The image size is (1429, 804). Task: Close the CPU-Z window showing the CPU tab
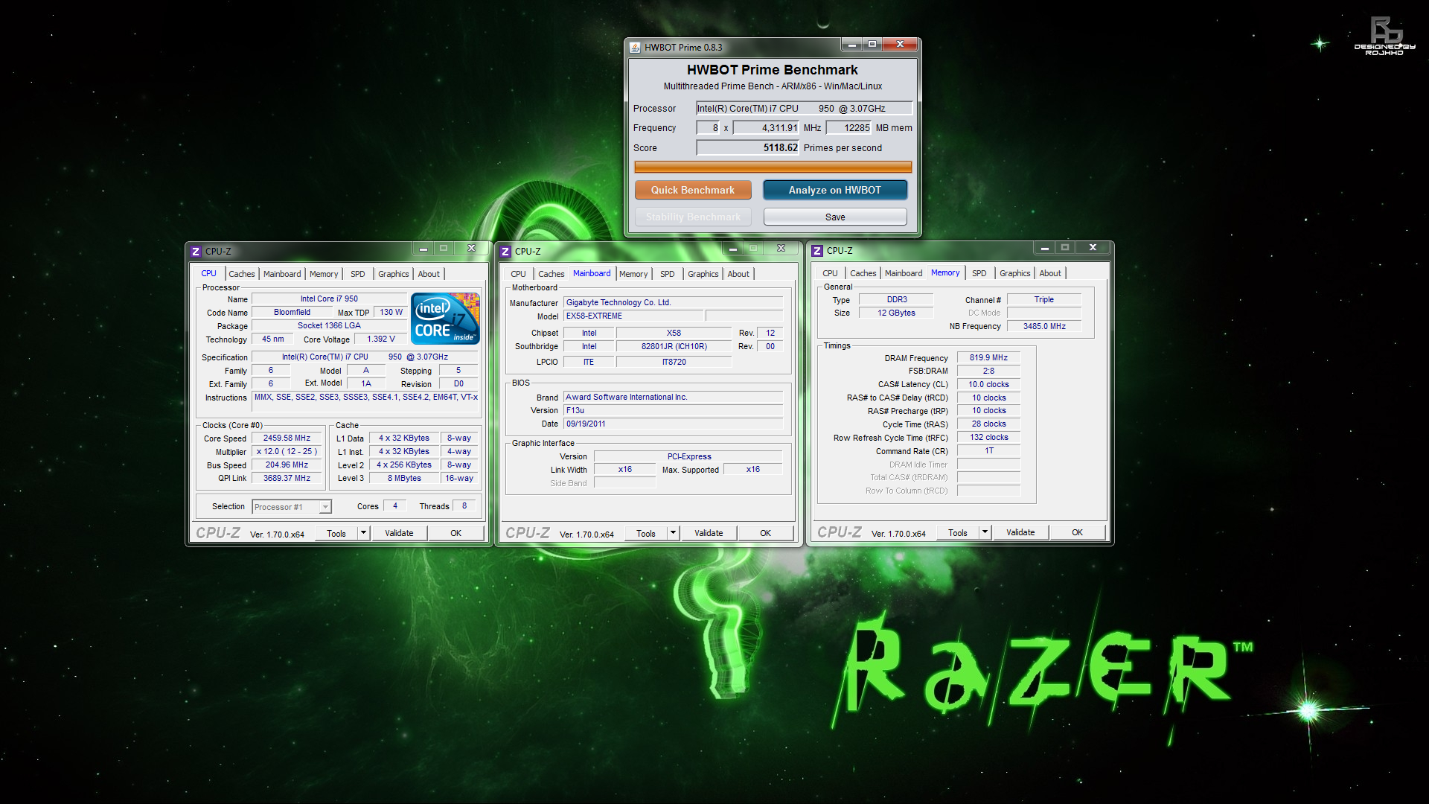(x=471, y=249)
